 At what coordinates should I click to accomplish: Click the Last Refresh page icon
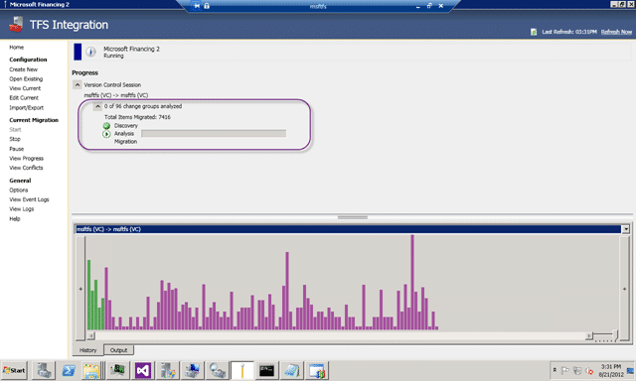534,32
